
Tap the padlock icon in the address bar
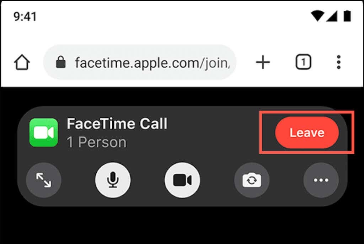61,61
